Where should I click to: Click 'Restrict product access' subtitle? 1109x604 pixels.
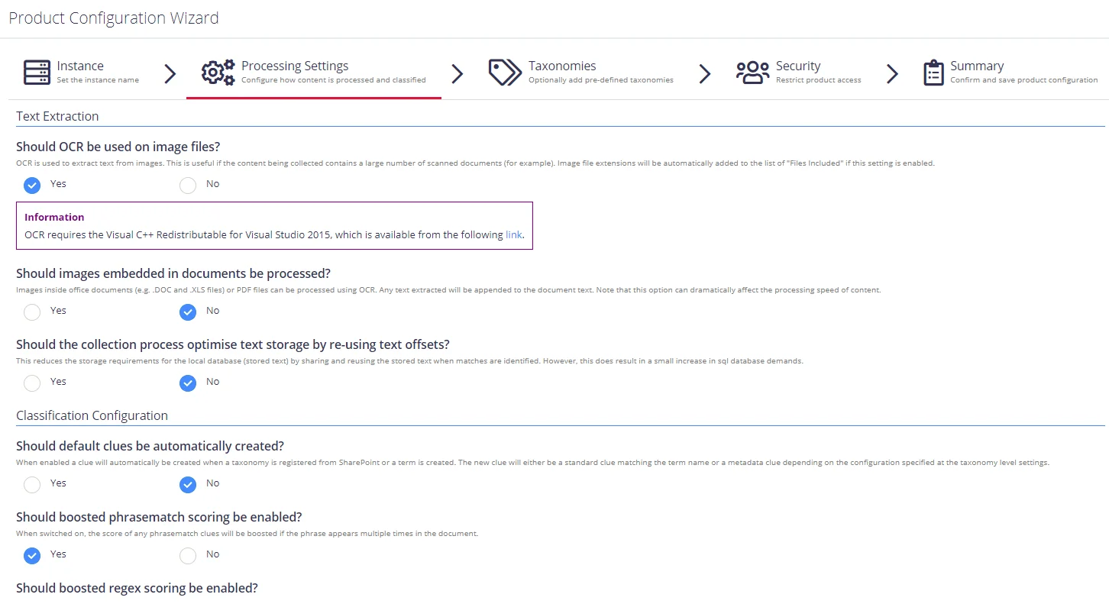[x=819, y=80]
